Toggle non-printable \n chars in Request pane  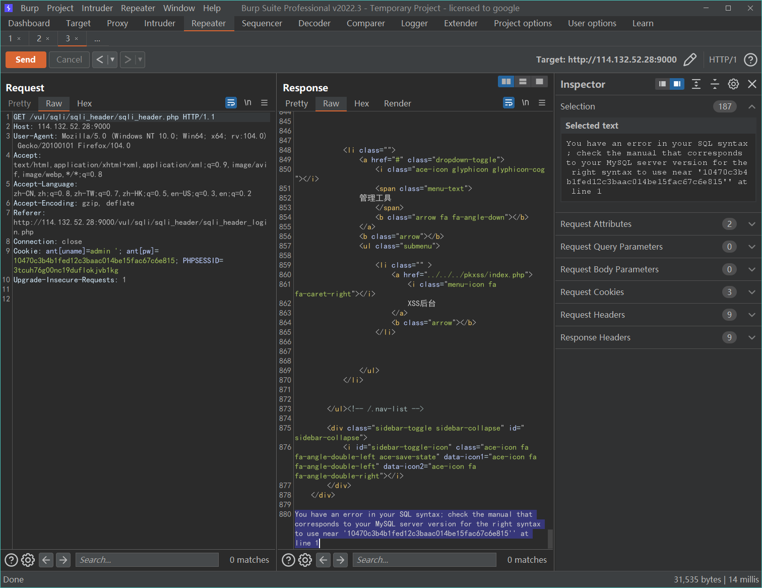247,102
